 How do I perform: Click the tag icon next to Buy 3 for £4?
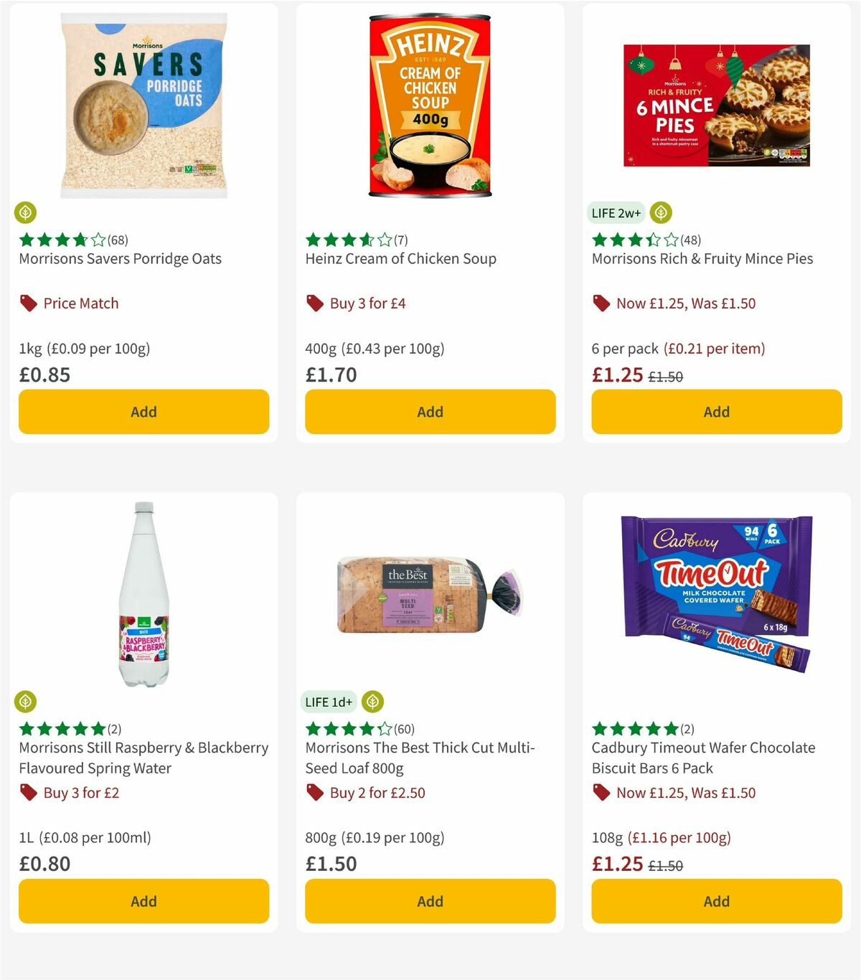tap(314, 303)
